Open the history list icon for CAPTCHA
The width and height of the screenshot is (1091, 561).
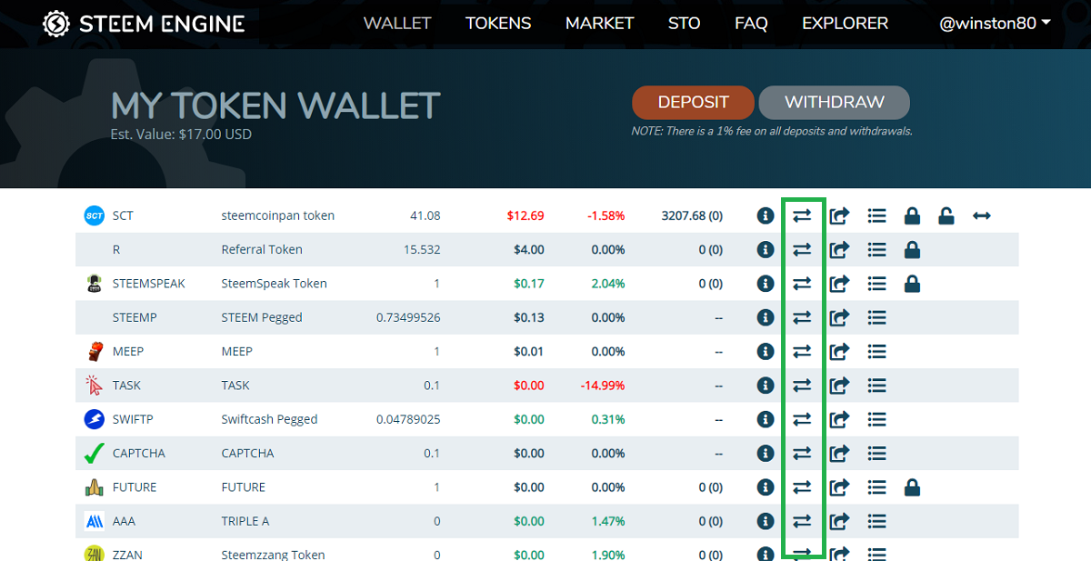coord(876,453)
